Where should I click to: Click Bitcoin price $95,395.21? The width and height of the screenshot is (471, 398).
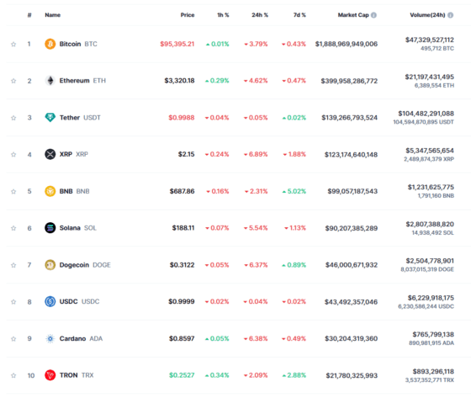pyautogui.click(x=177, y=44)
